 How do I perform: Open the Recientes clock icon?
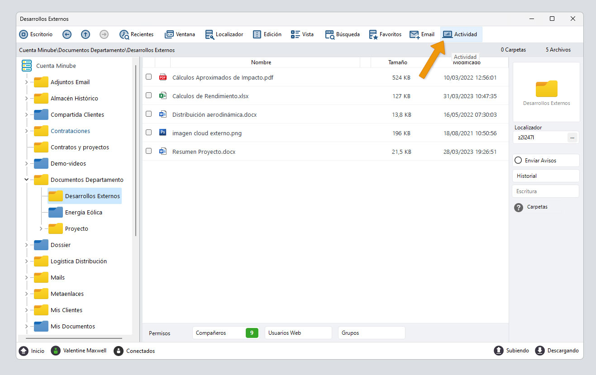click(124, 34)
